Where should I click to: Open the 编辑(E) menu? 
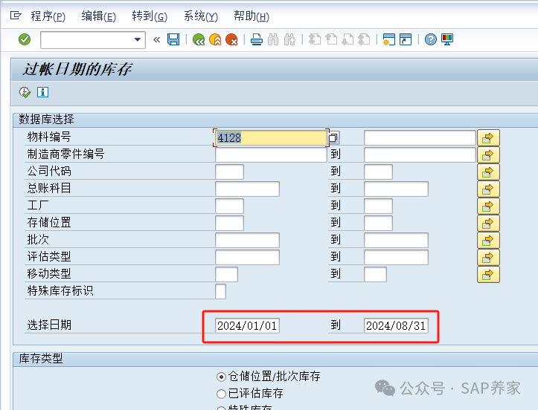(x=99, y=16)
